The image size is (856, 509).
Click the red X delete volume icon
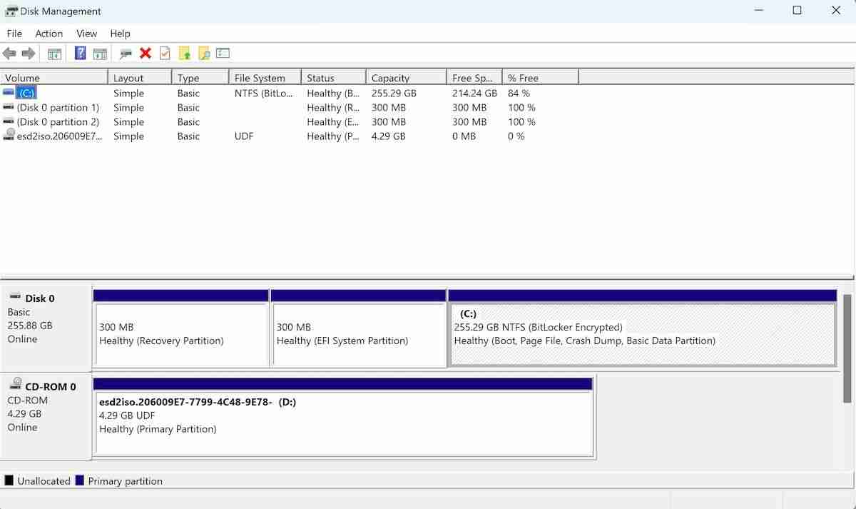(145, 53)
